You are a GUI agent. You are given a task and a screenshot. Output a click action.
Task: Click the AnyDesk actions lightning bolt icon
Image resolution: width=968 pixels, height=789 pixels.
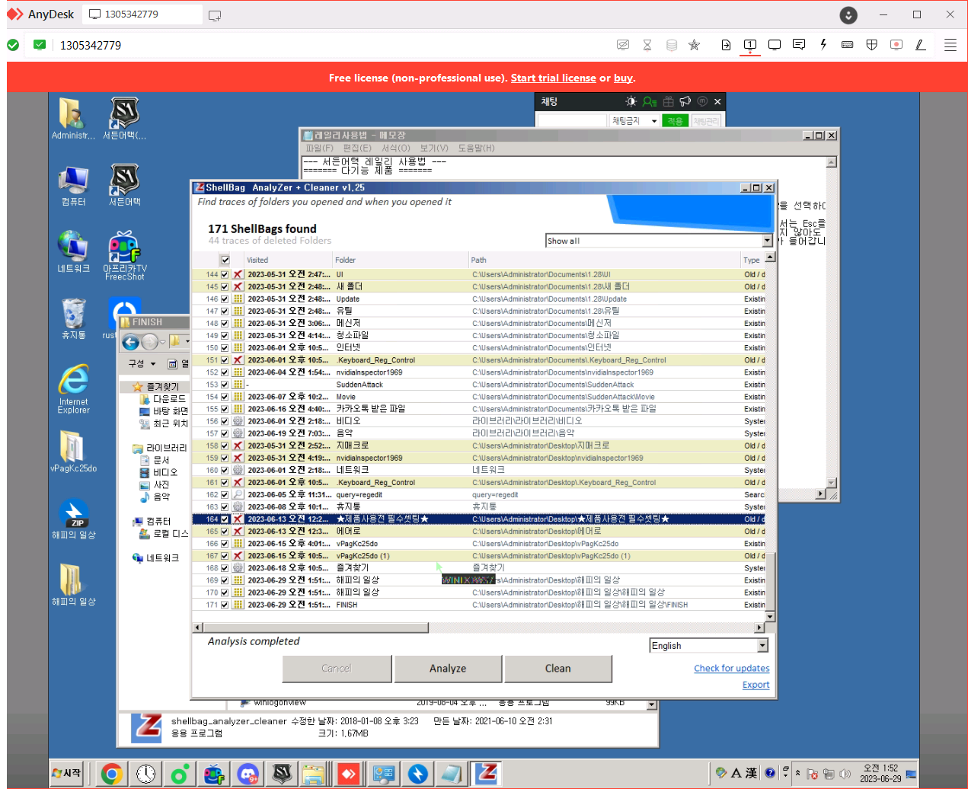point(823,45)
